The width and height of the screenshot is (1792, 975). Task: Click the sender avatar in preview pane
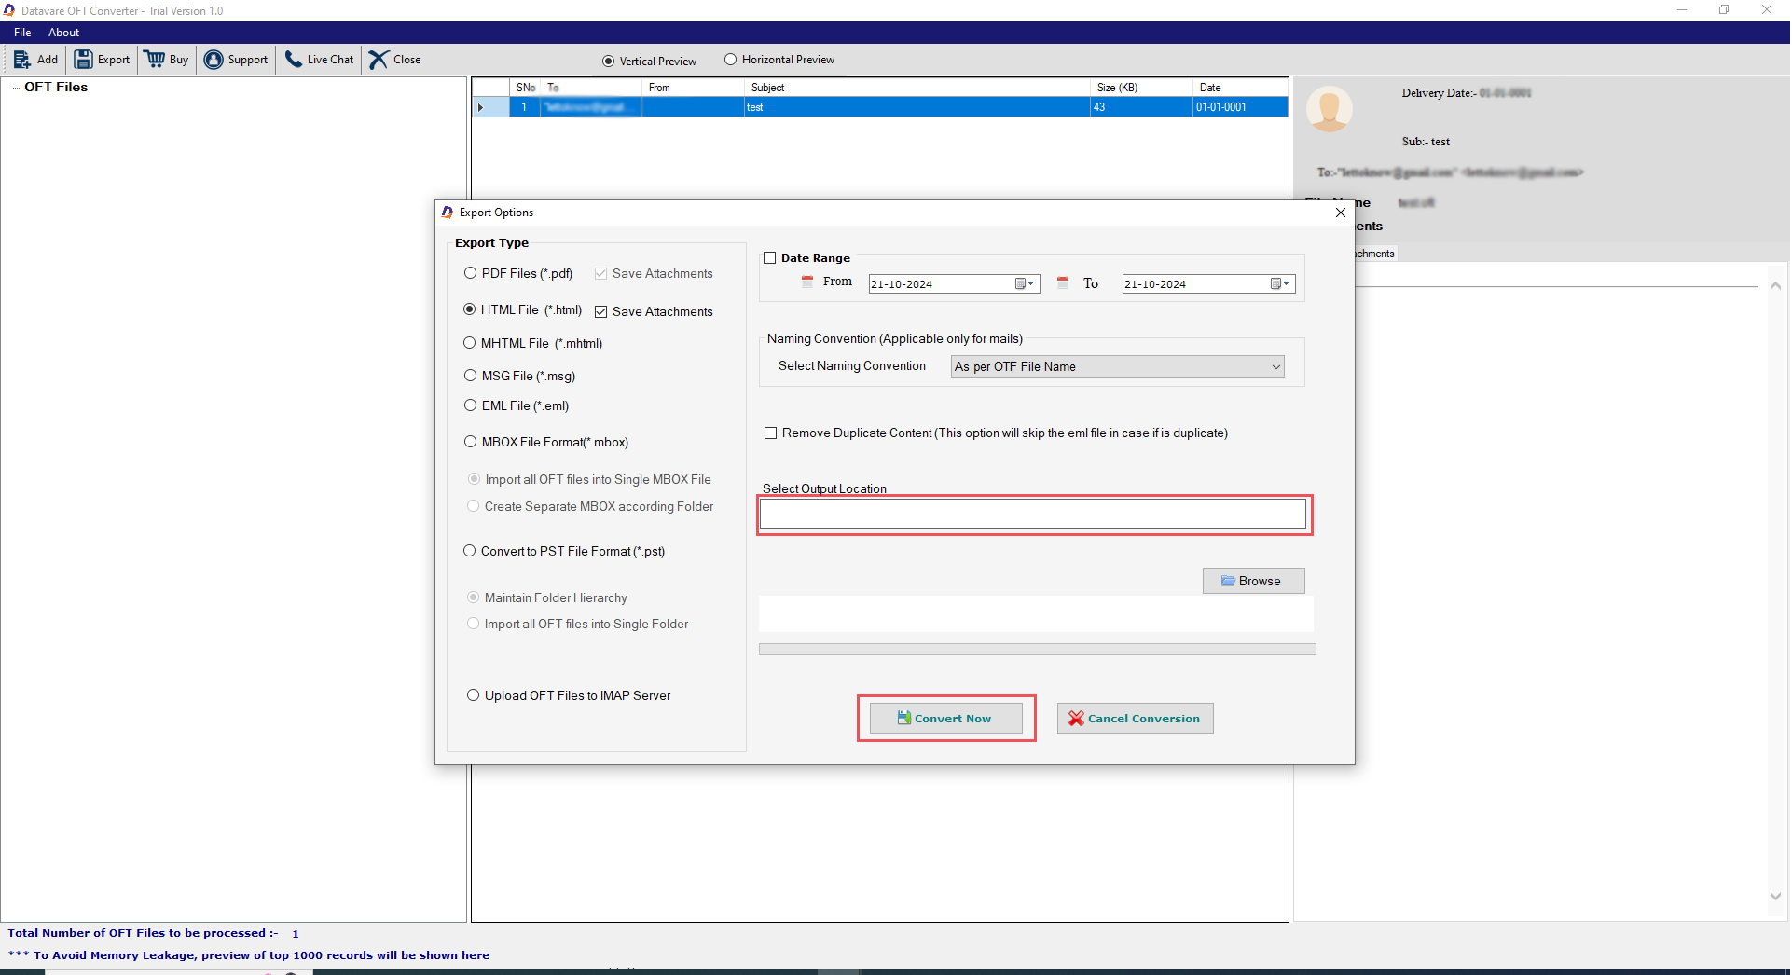1330,109
